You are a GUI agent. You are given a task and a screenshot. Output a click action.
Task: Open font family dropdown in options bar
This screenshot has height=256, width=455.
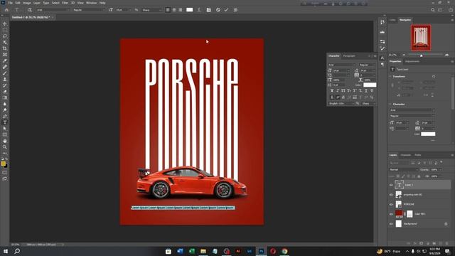[x=53, y=10]
